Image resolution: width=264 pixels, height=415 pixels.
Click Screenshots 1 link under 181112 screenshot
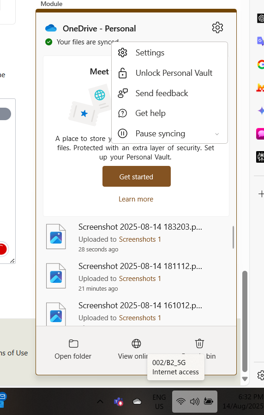pyautogui.click(x=140, y=278)
